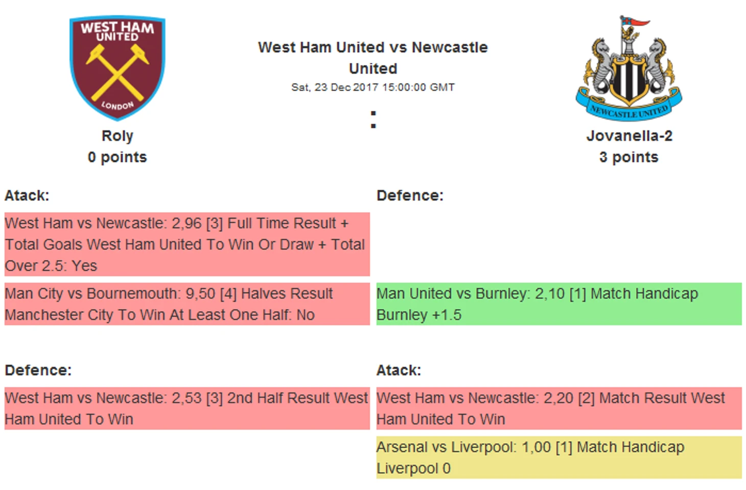Select the Man City vs Bournemouth Halves Result bet
This screenshot has height=490, width=746.
pos(186,304)
